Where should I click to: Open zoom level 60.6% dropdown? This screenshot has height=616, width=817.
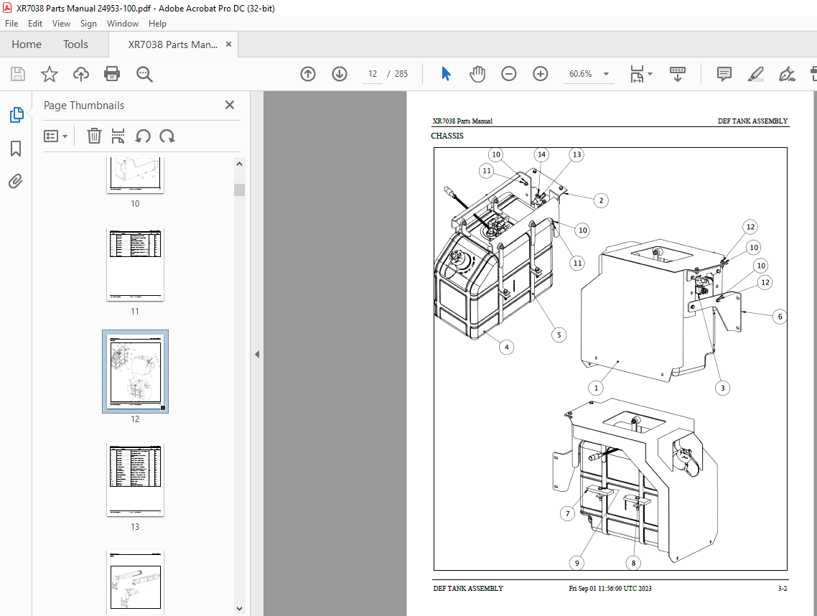606,74
